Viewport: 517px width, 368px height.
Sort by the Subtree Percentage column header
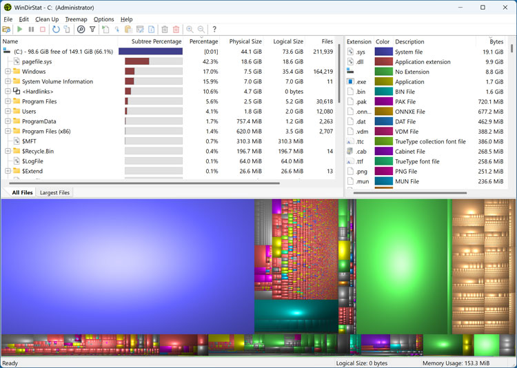pyautogui.click(x=151, y=41)
